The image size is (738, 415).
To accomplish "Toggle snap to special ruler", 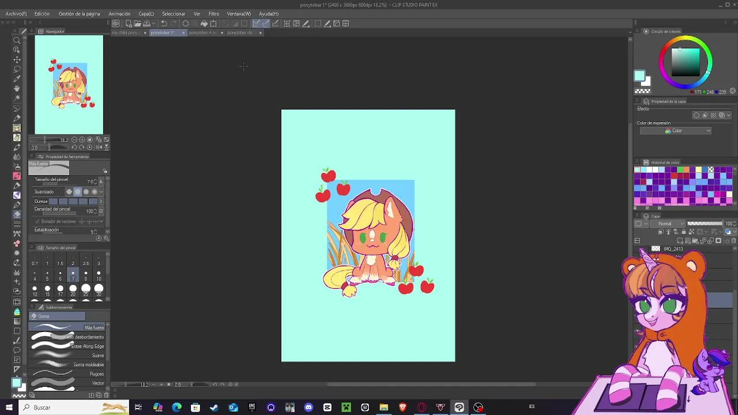I will [x=265, y=24].
